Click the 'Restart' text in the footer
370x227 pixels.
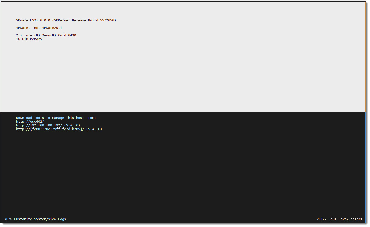356,219
